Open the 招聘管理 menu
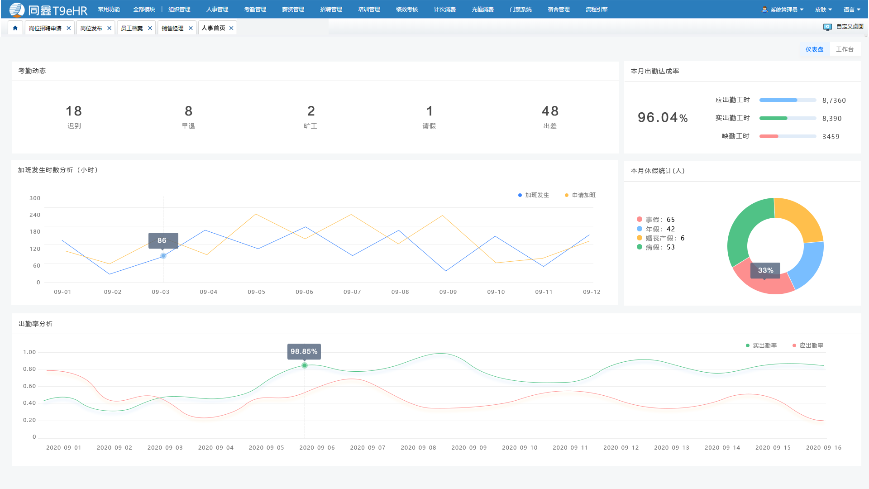 (331, 10)
